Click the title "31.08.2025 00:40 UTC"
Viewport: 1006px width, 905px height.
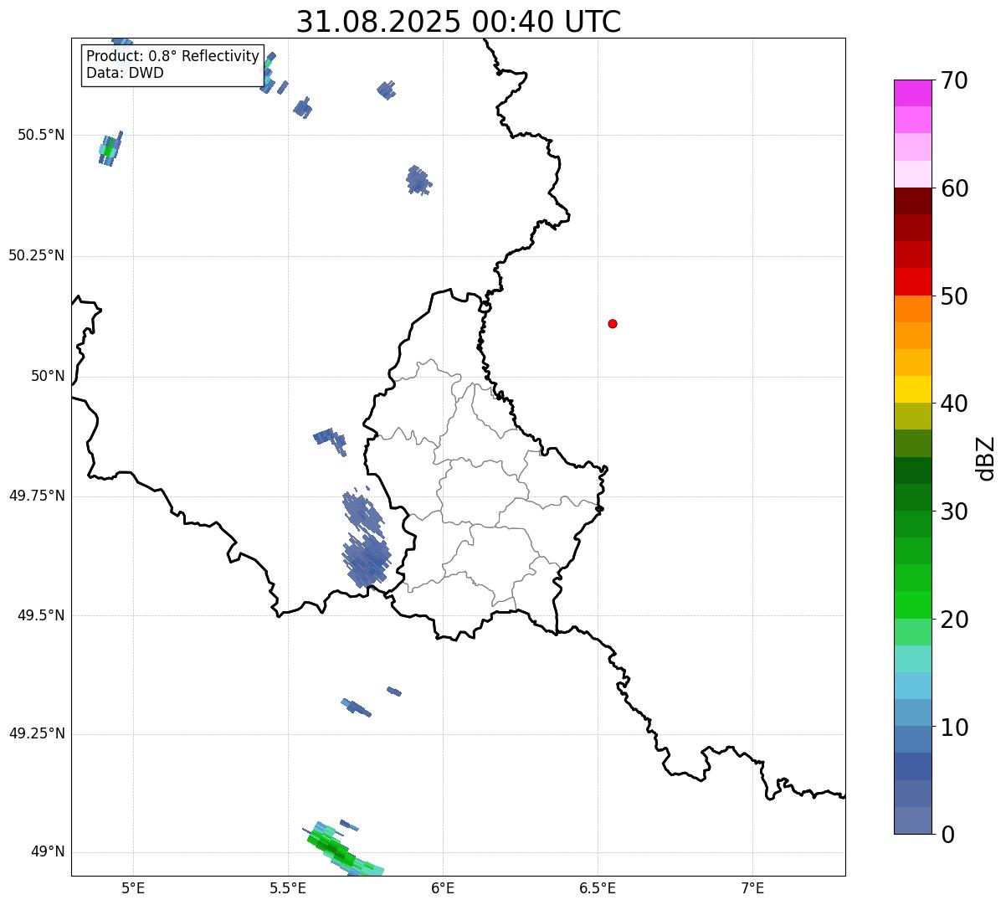point(459,22)
